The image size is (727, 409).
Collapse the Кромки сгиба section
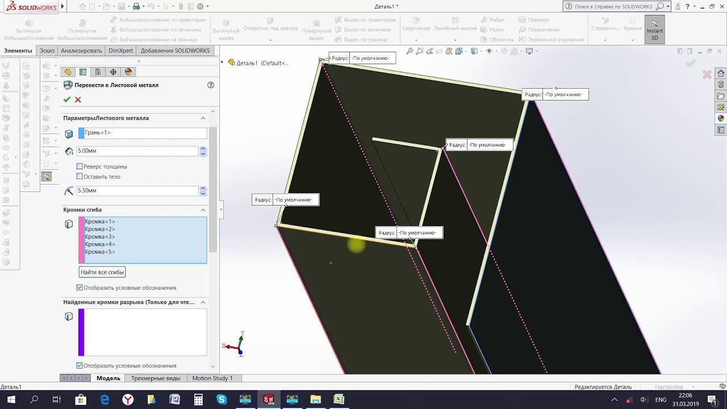click(203, 210)
